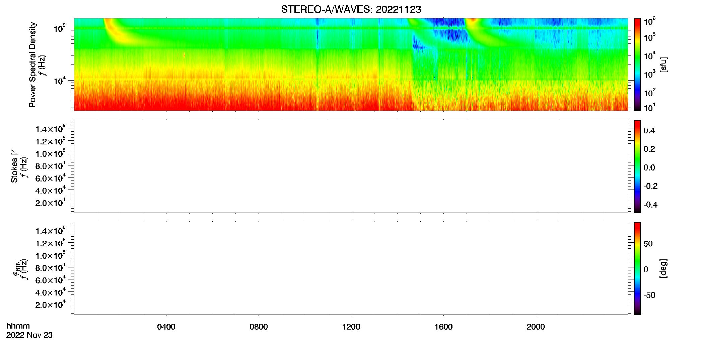Image resolution: width=702 pixels, height=361 pixels.
Task: Click the 10^4 frequency tick of the spectrogram
Action: tap(60, 81)
